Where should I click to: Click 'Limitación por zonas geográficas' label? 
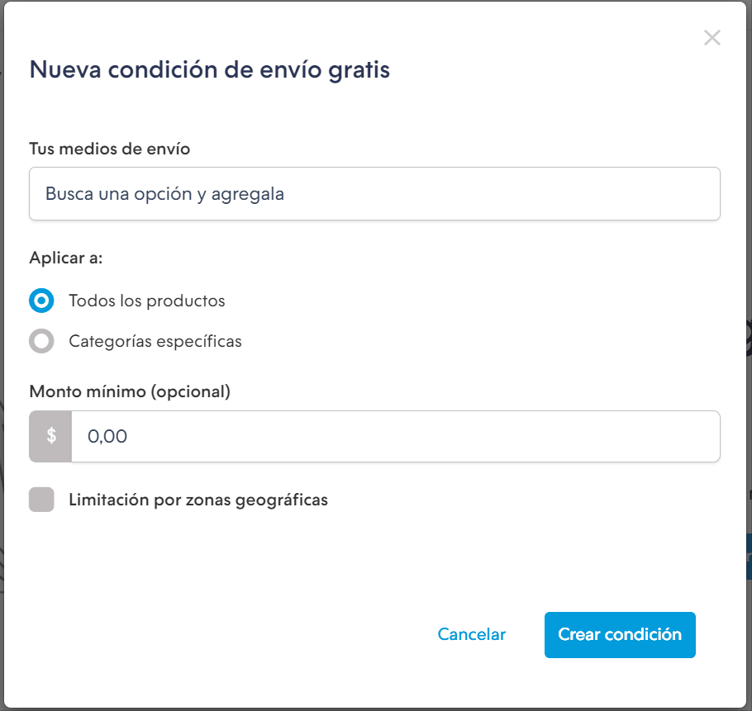(198, 500)
